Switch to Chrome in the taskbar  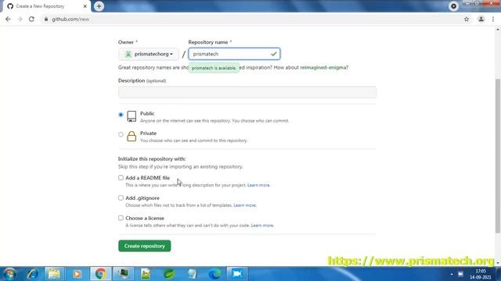tap(101, 274)
